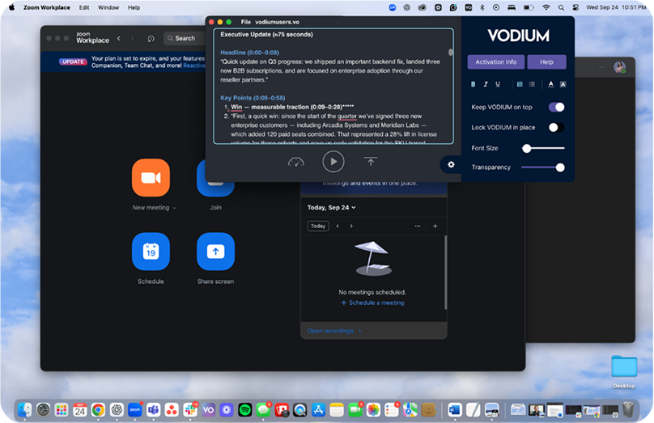Open the Help menu in menu bar
The height and width of the screenshot is (423, 654).
(x=134, y=7)
